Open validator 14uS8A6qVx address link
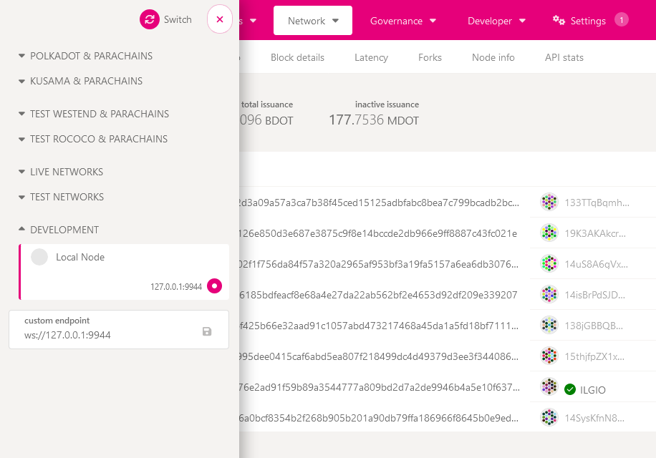 pyautogui.click(x=596, y=264)
